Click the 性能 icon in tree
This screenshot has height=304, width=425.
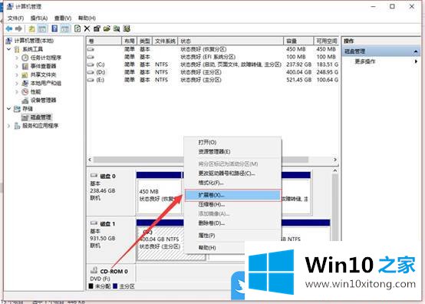point(25,91)
